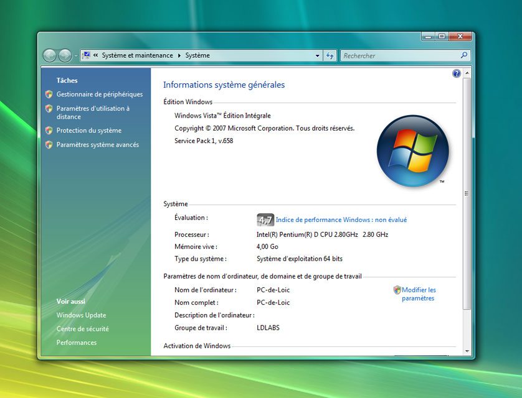The image size is (522, 398).
Task: Click the 'Tâches' sidebar heading
Action: coord(67,80)
